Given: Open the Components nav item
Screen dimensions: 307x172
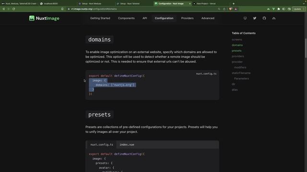Looking at the screenshot, I should point(126,18).
